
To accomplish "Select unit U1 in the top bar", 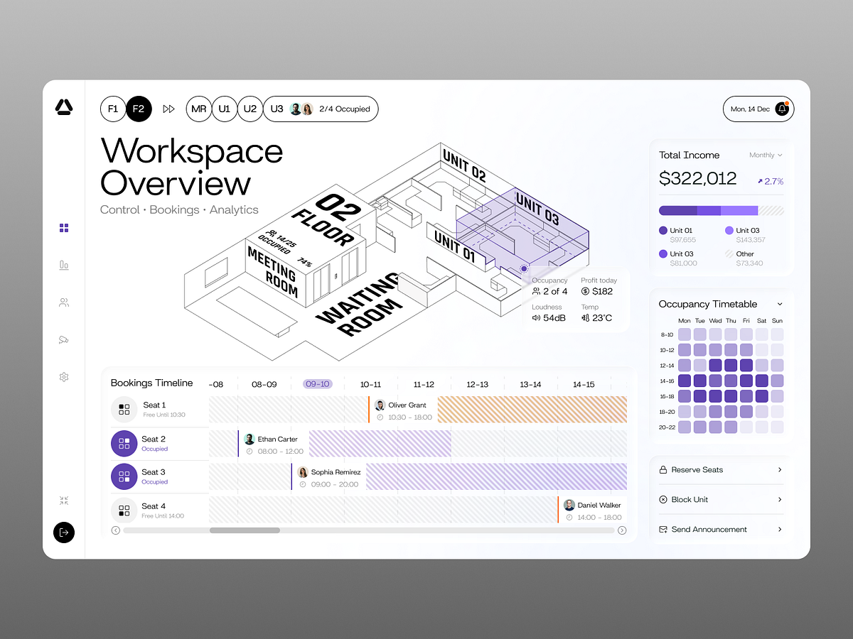I will [x=224, y=109].
